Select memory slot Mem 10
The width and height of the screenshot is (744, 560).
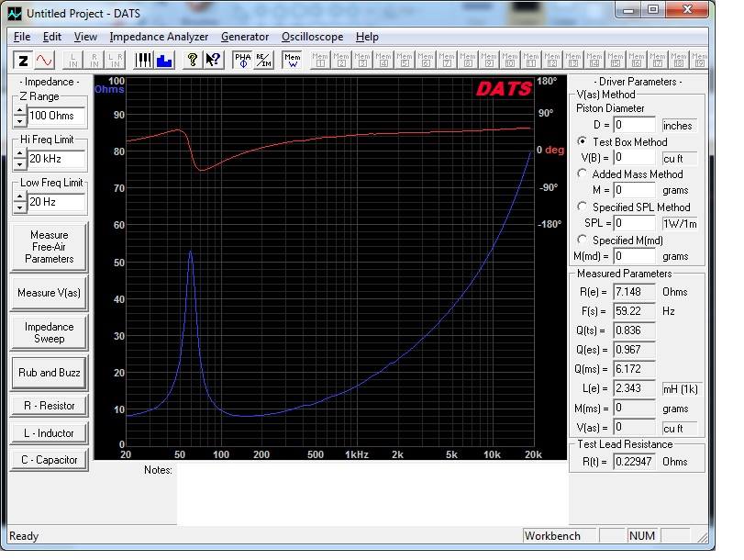point(510,61)
